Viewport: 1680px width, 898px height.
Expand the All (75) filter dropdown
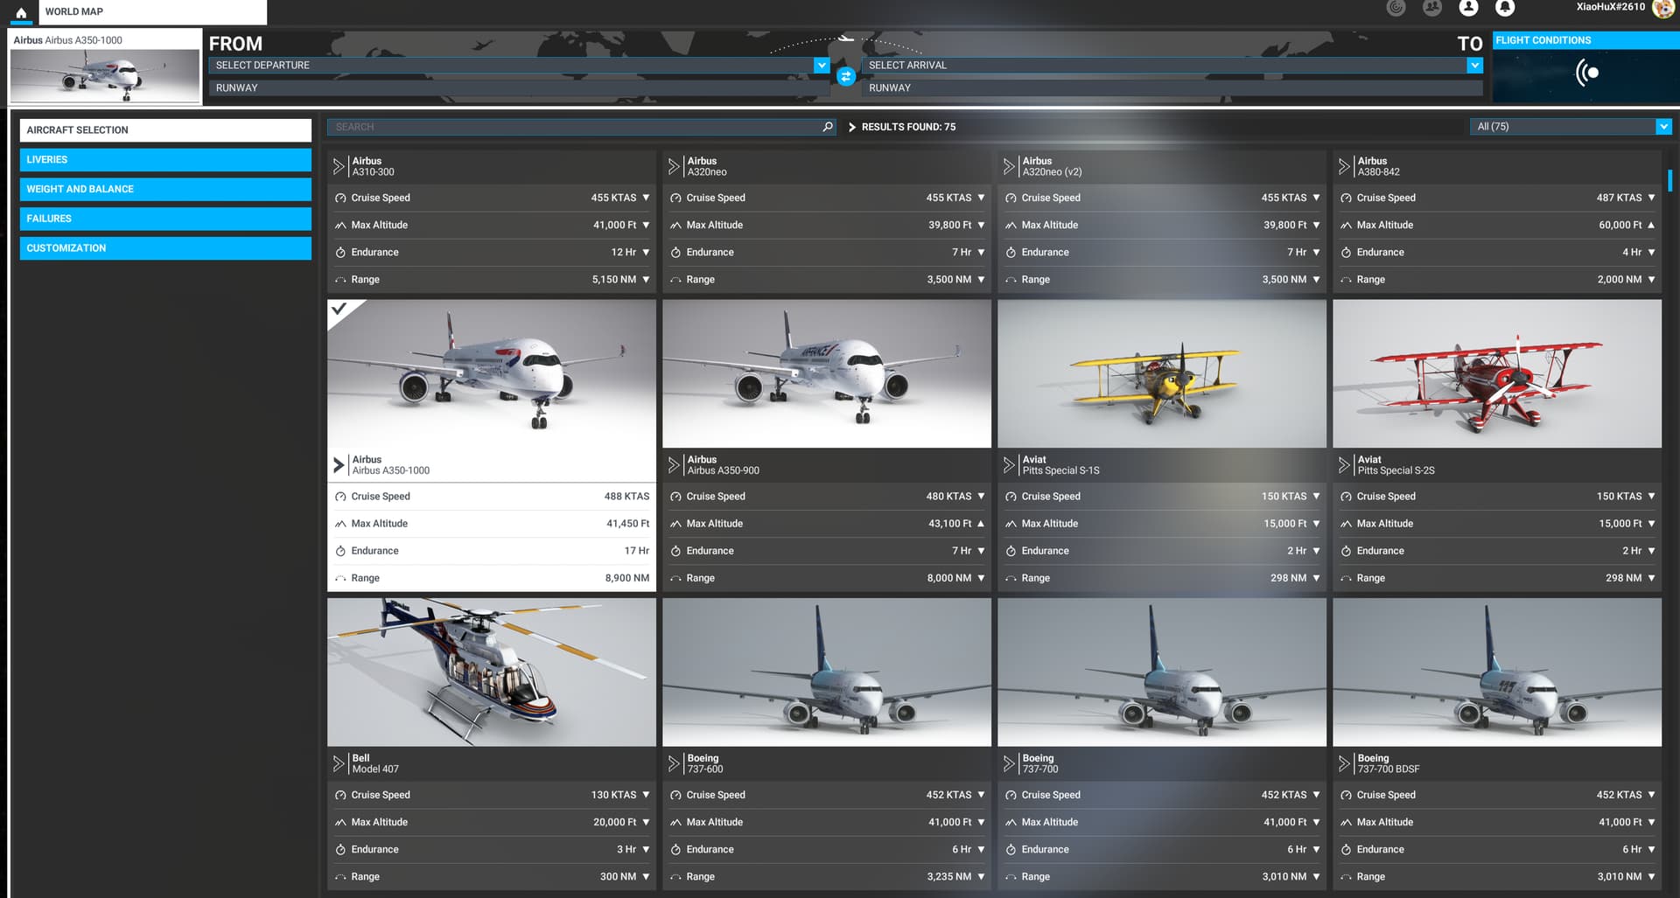(x=1662, y=127)
